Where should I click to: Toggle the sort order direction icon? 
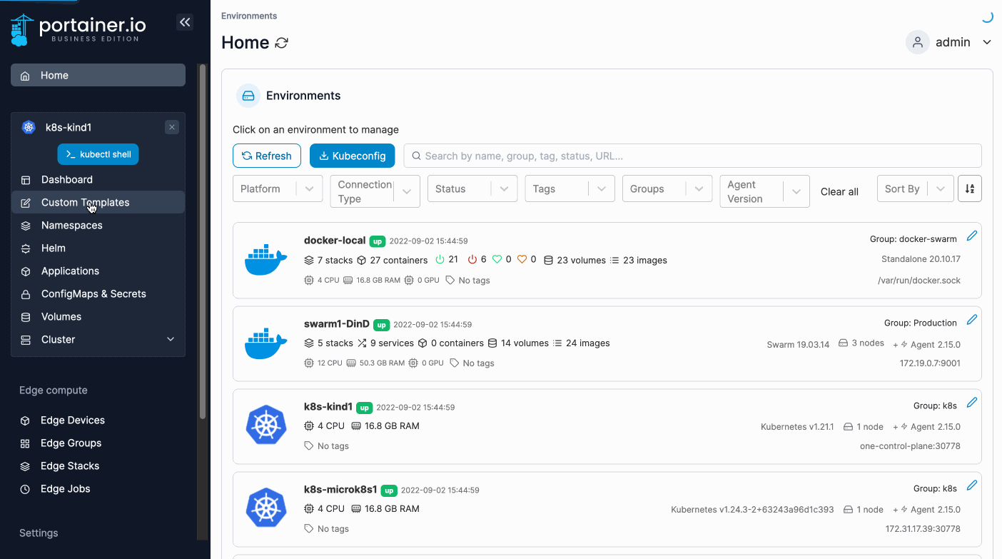[x=970, y=188]
